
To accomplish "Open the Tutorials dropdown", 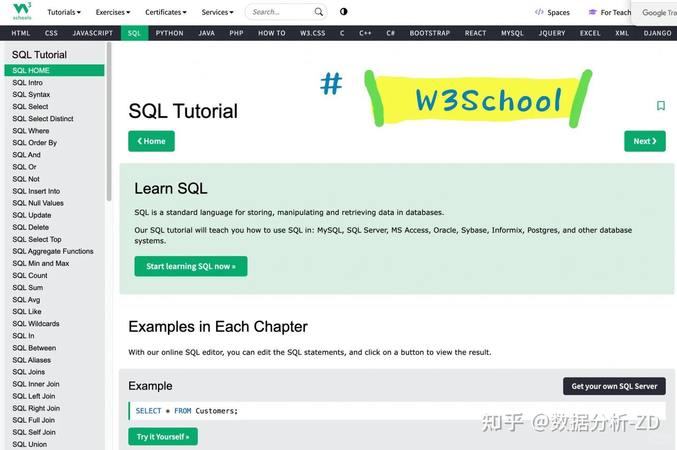I will [x=64, y=12].
